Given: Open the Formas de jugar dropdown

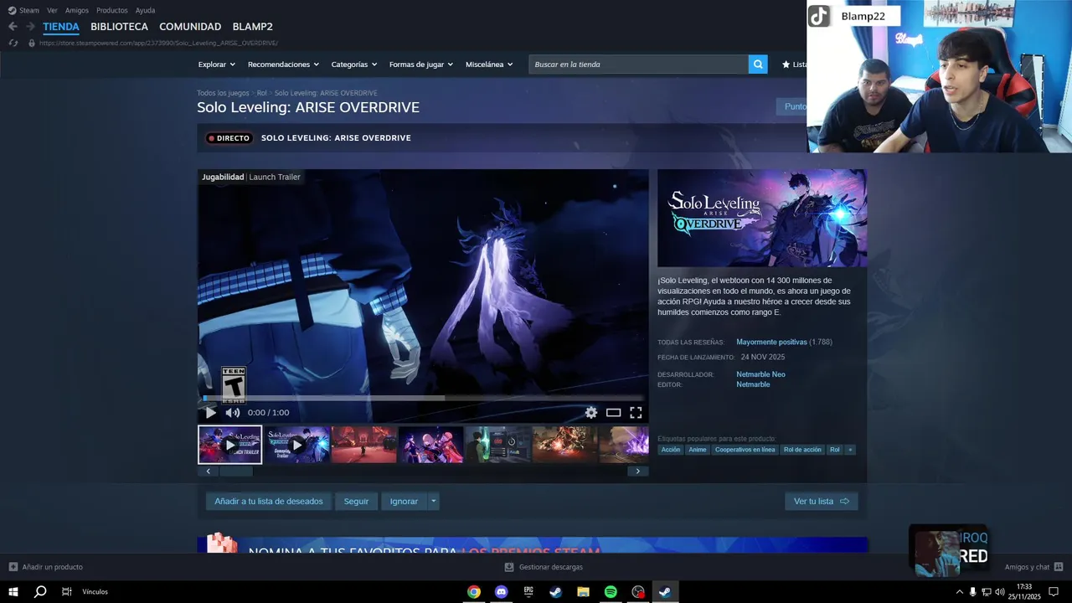Looking at the screenshot, I should [x=420, y=64].
